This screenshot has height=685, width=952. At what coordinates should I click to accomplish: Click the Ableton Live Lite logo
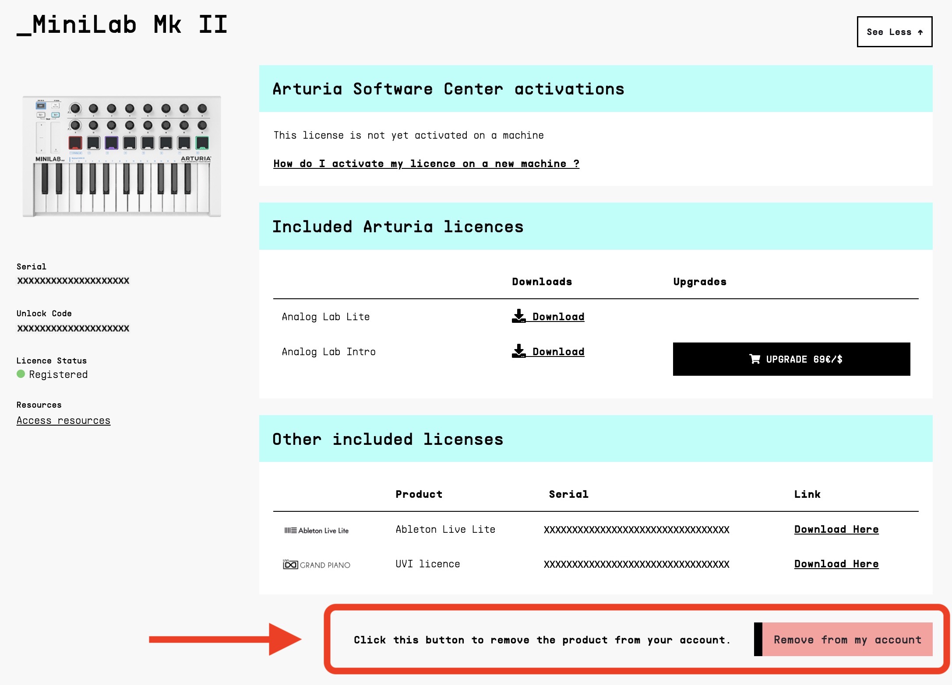(317, 530)
